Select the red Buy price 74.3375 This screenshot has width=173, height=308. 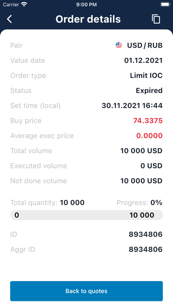click(148, 121)
